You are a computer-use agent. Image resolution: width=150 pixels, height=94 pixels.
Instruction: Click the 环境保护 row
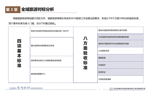(x=121, y=65)
